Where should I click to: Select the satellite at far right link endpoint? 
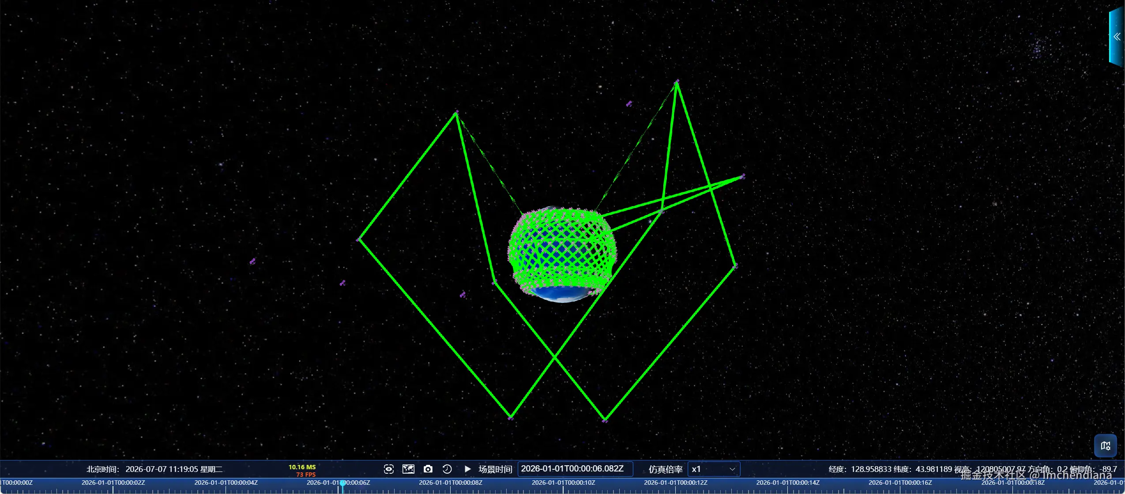[743, 176]
